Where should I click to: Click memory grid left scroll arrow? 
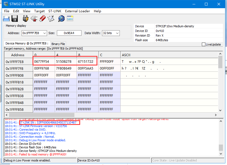click(x=7, y=115)
